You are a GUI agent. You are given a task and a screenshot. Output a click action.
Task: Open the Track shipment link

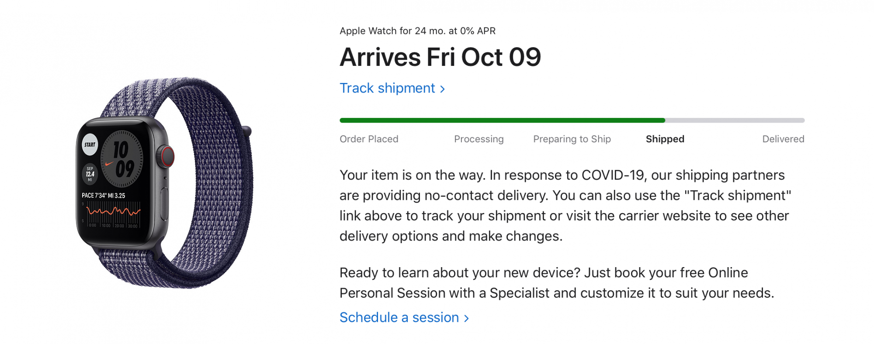392,88
